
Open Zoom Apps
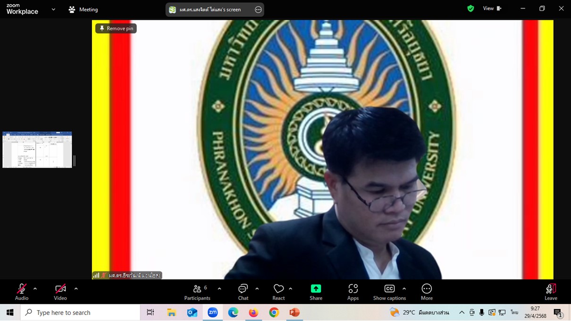tap(353, 292)
